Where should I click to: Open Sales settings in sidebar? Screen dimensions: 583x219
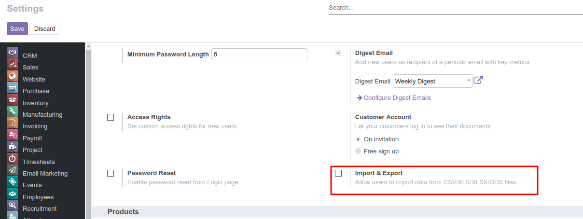30,68
